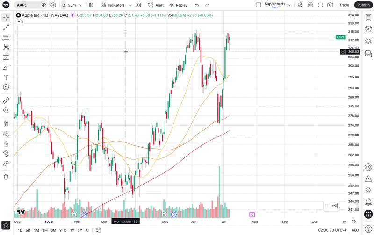Toggle ADJ adjusted data setting
Screen dimensions: 374x235
[x=355, y=230]
